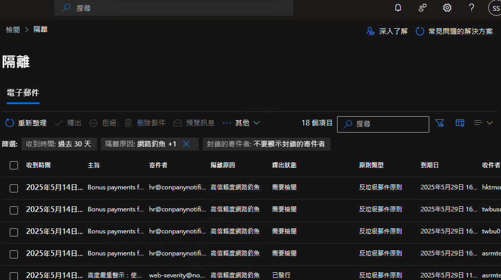Screen dimensions: 501x280
Task: Click the notifications bell icon
Action: tap(398, 8)
